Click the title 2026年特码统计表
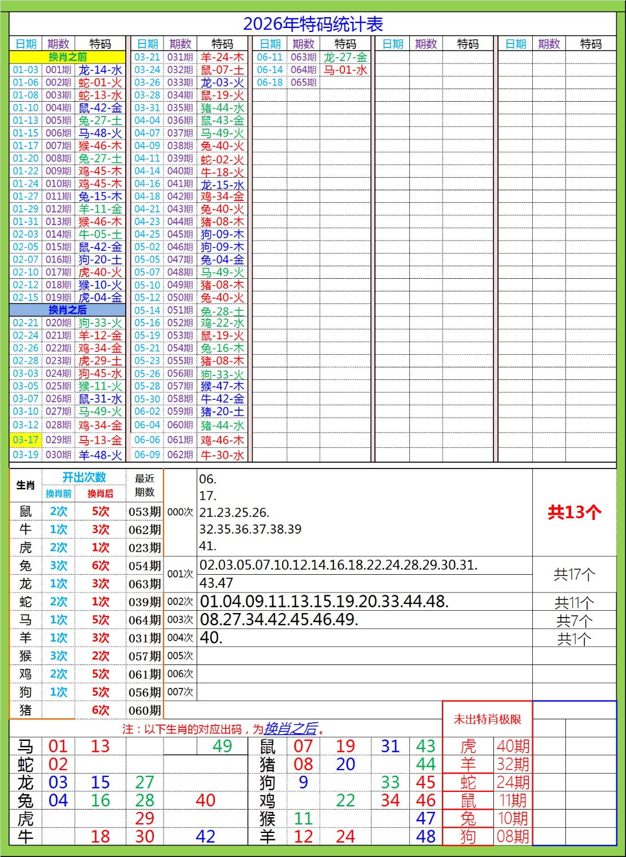626x857 pixels. 313,24
